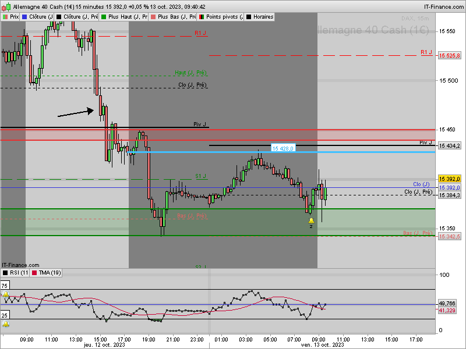Click the yellow alert bell under the candles
The width and height of the screenshot is (466, 349).
tap(311, 220)
